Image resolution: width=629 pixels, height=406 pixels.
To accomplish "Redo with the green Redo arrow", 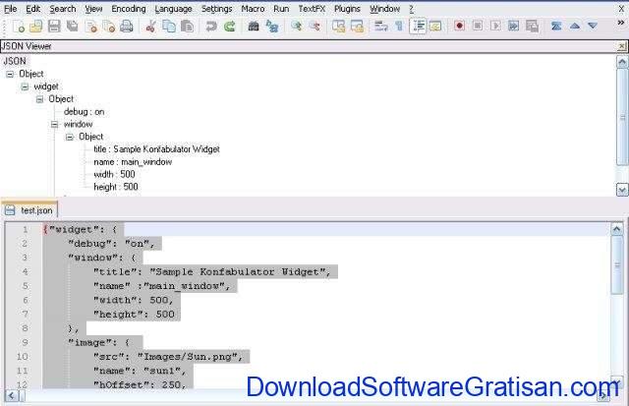I will (229, 27).
